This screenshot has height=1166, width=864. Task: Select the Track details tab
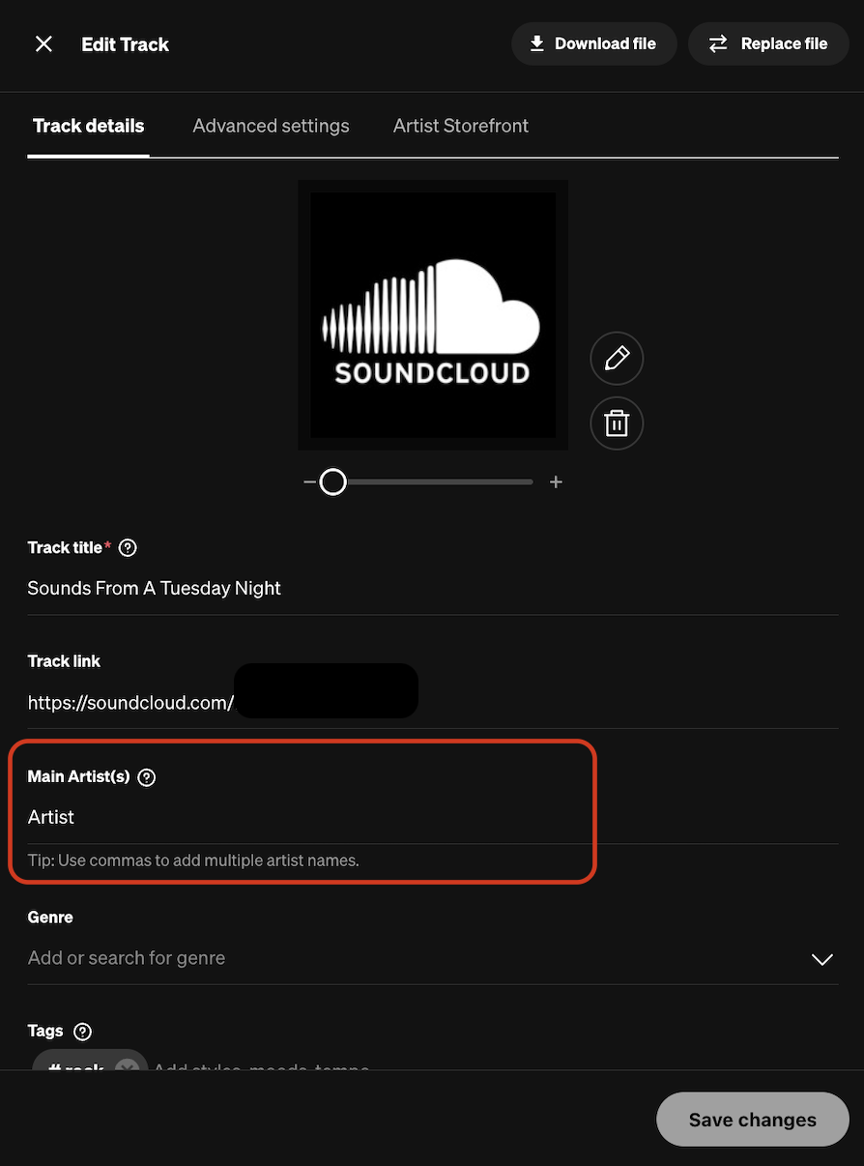click(x=89, y=126)
